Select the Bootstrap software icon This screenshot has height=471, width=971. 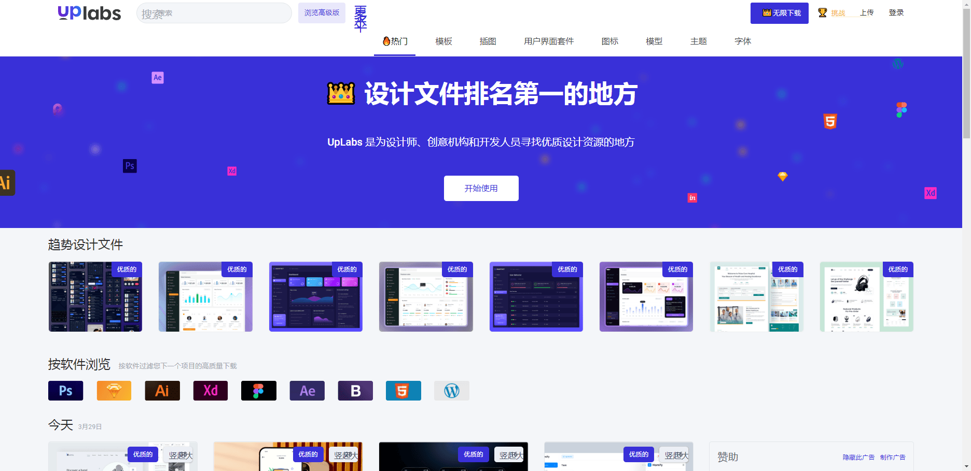pyautogui.click(x=355, y=391)
